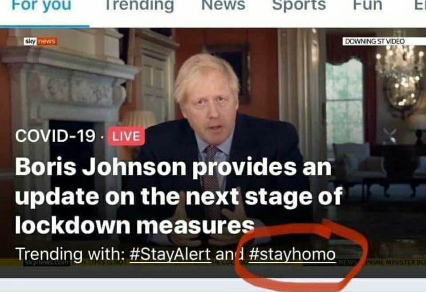Click the red hand-drawn circle annotation
Screen dimensions: 426x292
point(301,252)
